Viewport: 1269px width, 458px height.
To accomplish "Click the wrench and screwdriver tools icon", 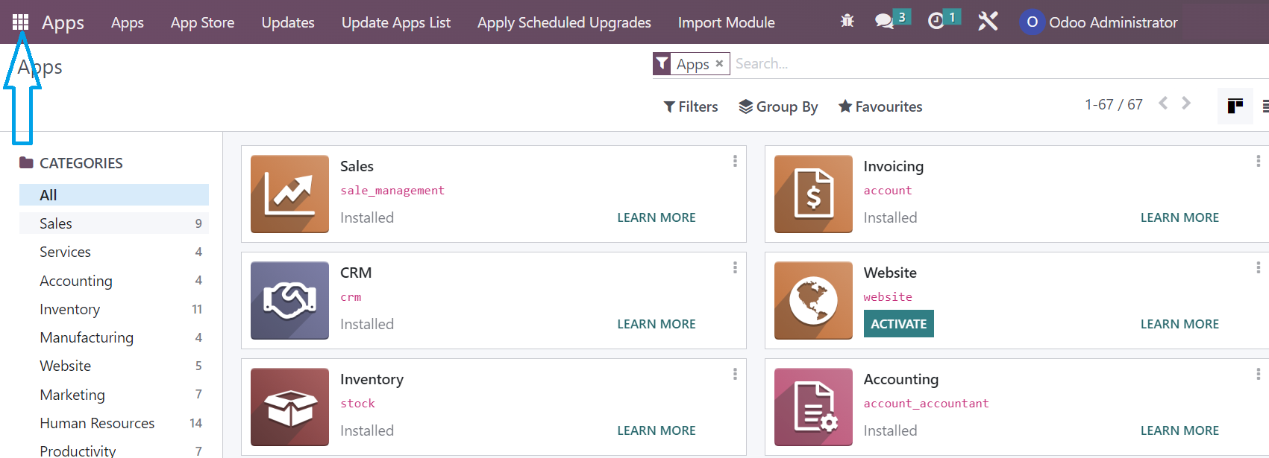I will (988, 22).
